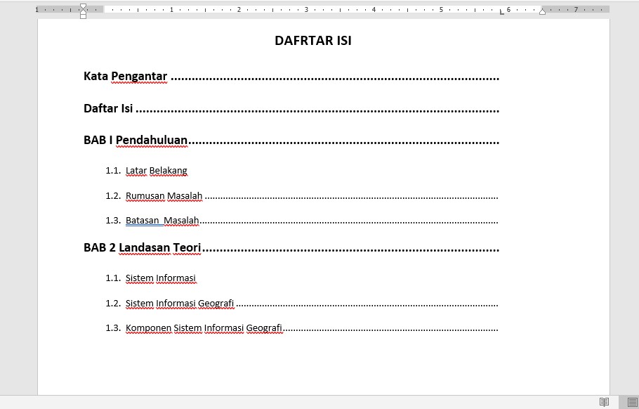Click the ruler near the 3-inch mark
Viewport: 639px width, 409px height.
(306, 11)
